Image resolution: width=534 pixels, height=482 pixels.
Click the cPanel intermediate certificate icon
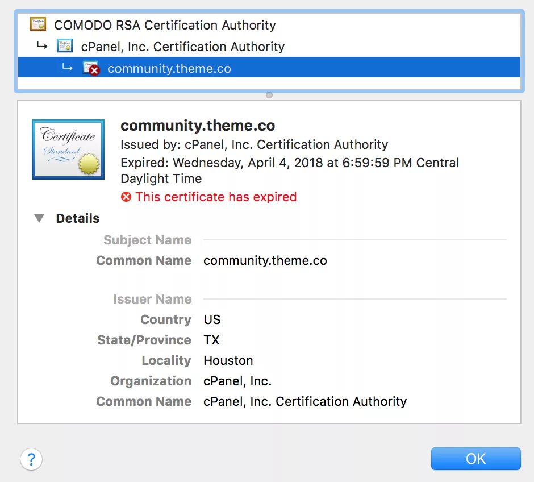pos(65,45)
